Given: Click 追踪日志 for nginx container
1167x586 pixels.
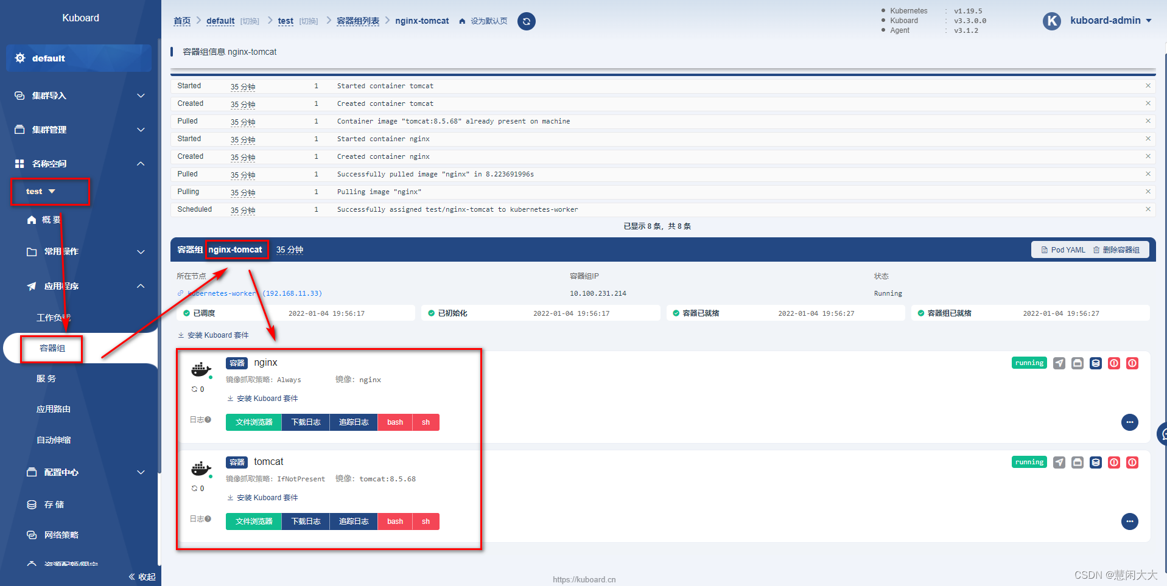Looking at the screenshot, I should pos(354,422).
